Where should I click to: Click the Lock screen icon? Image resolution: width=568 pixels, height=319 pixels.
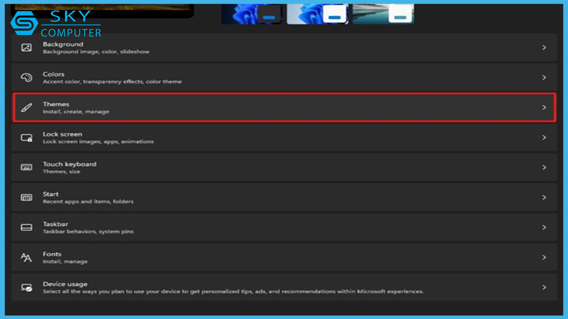click(27, 138)
